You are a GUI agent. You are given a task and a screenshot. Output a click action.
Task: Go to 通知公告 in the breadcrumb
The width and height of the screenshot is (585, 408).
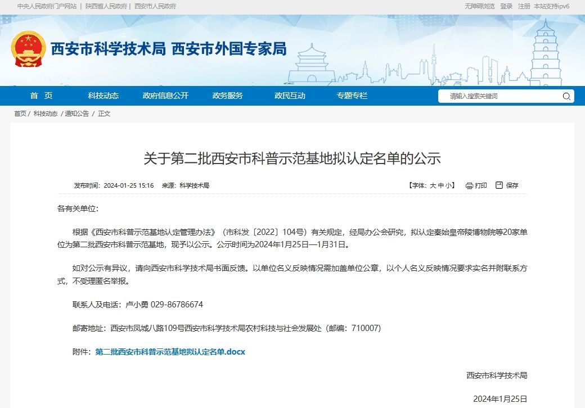tap(76, 114)
